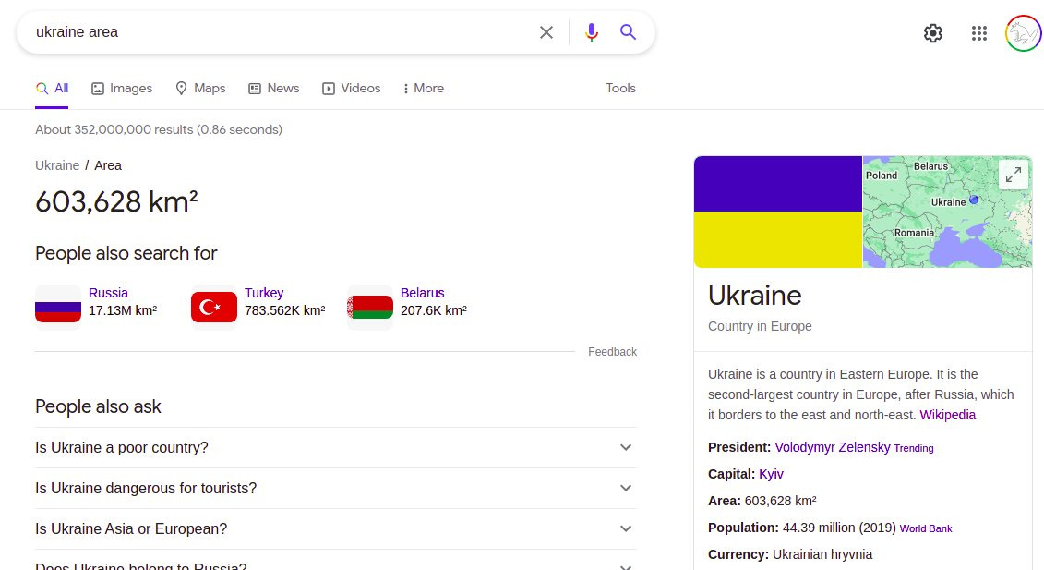Click the 'People also search for' heading
The image size is (1044, 570).
126,253
